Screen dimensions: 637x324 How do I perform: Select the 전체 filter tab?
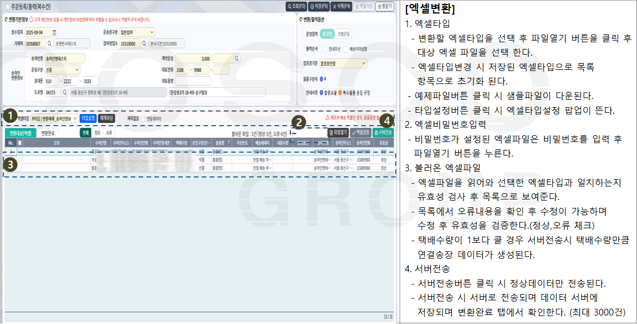click(85, 132)
